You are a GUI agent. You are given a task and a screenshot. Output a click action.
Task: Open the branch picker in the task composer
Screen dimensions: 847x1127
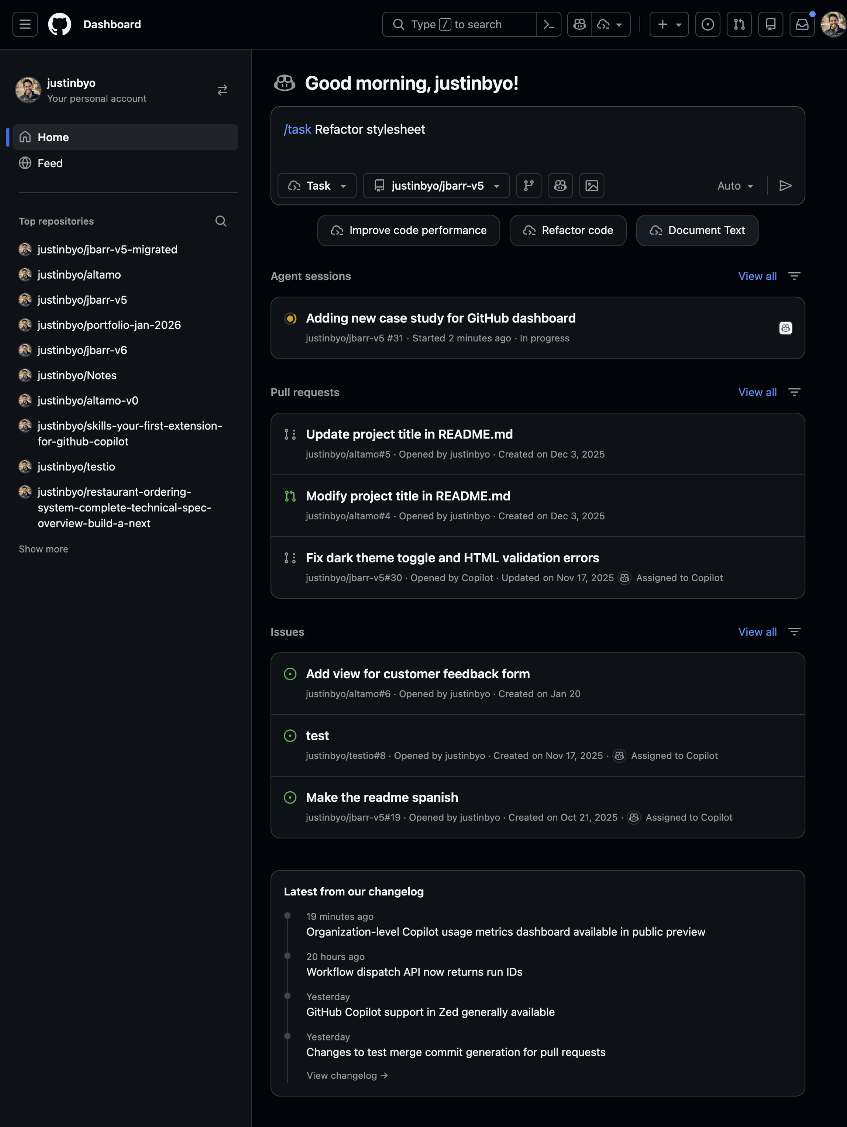[529, 185]
